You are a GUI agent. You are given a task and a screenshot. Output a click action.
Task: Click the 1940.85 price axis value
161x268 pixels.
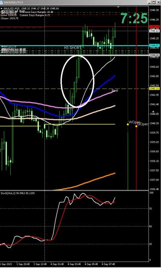click(x=154, y=114)
